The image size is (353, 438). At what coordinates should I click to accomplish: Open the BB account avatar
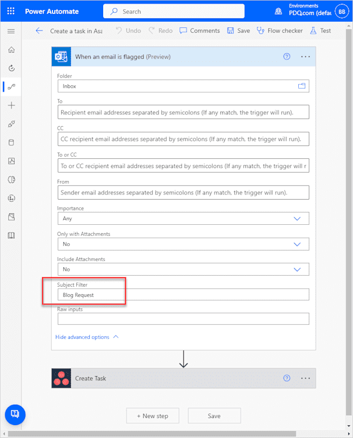[342, 12]
